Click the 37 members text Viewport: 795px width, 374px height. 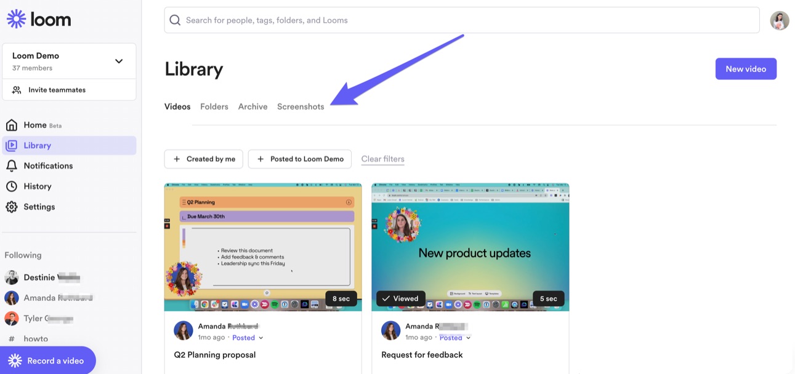click(x=32, y=68)
